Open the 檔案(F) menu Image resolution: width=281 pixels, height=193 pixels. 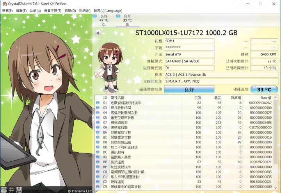pyautogui.click(x=7, y=11)
